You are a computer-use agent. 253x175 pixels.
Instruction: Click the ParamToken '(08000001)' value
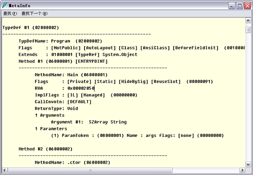(111, 135)
